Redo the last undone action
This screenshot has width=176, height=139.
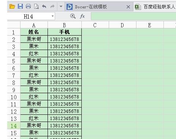[52, 6]
